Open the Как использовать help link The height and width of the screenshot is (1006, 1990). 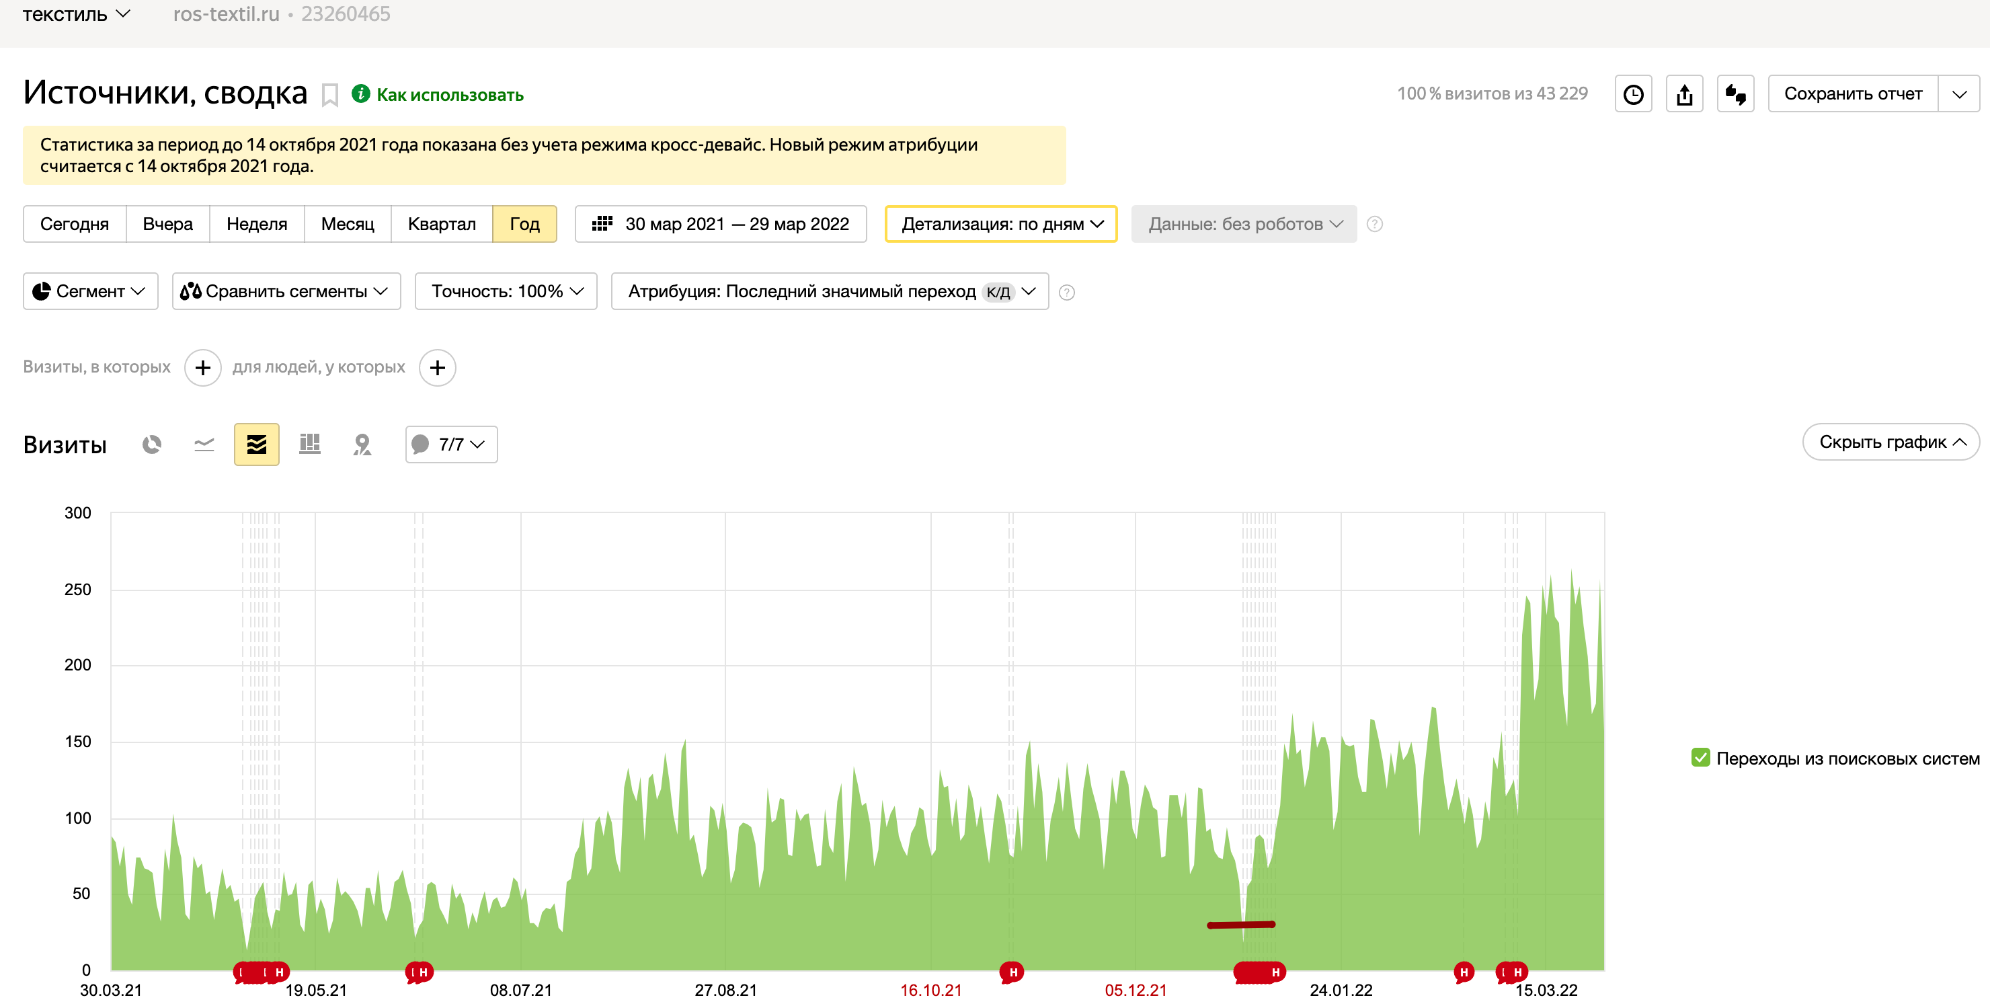tap(449, 95)
